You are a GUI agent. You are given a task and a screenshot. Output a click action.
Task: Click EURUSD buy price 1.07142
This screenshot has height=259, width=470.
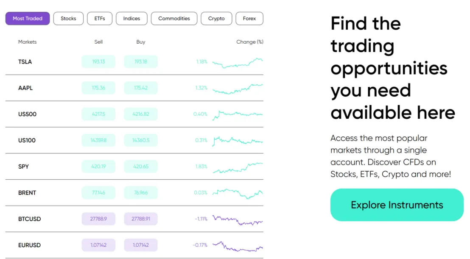[140, 245]
